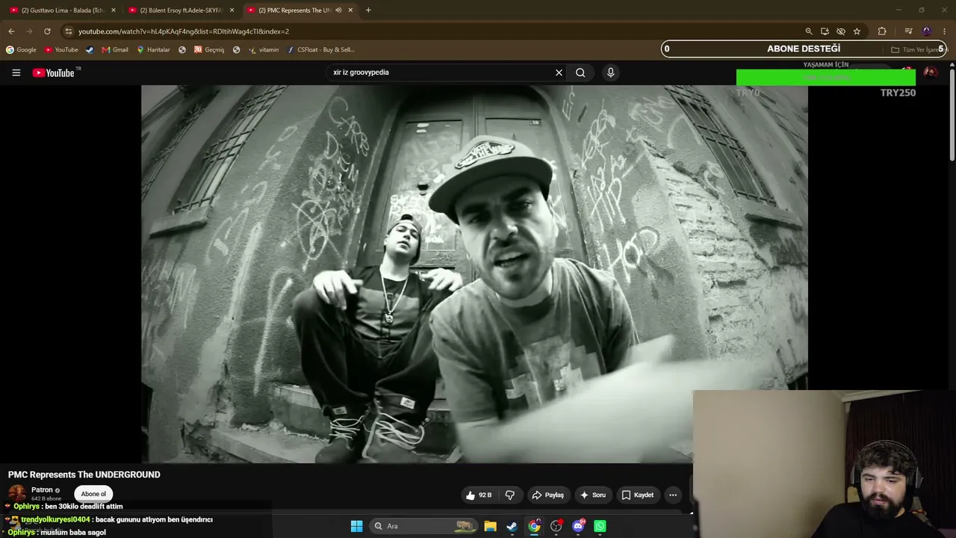This screenshot has width=956, height=538.
Task: Close the Gusttavo Lima tab
Action: coord(114,10)
